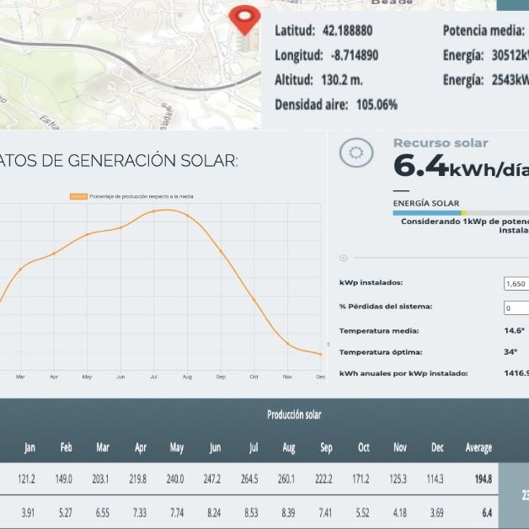Select the Feb column header

tap(66, 447)
